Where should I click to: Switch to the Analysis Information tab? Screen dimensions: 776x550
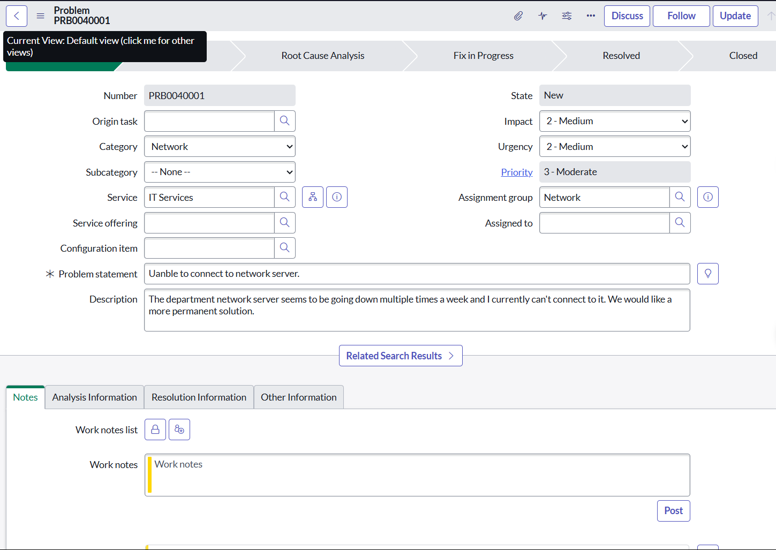click(x=95, y=397)
